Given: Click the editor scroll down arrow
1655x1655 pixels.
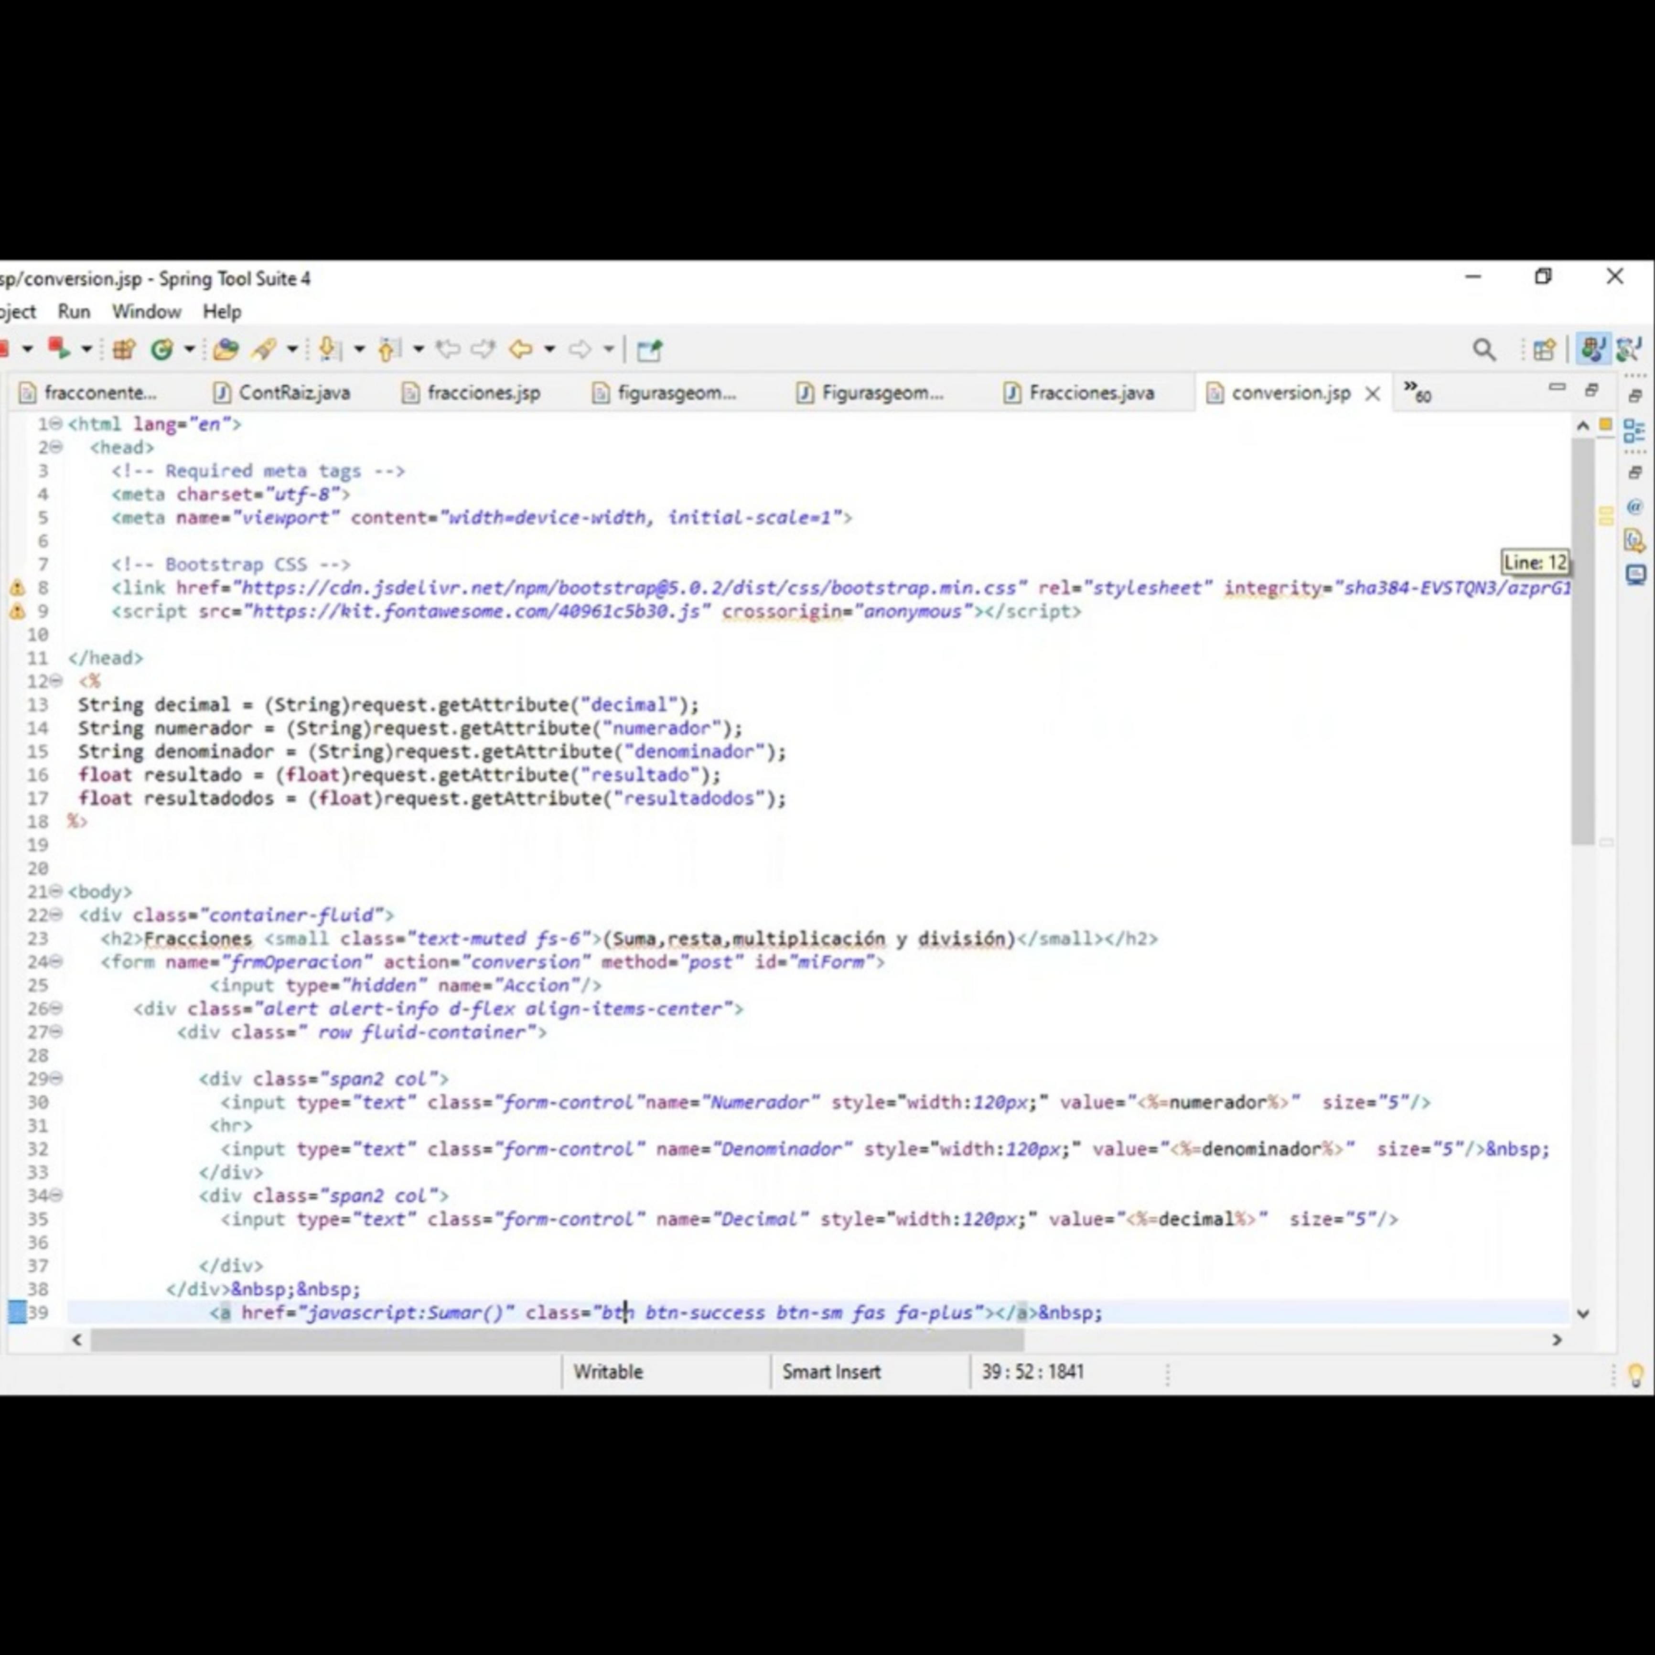Looking at the screenshot, I should tap(1582, 1313).
